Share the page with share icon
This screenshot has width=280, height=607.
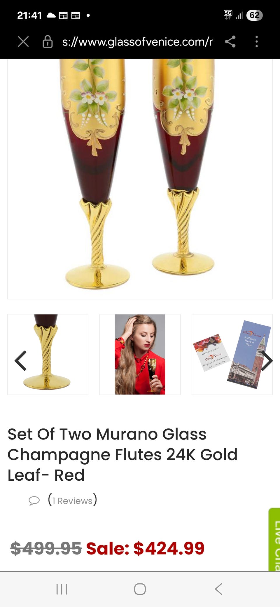(x=230, y=42)
